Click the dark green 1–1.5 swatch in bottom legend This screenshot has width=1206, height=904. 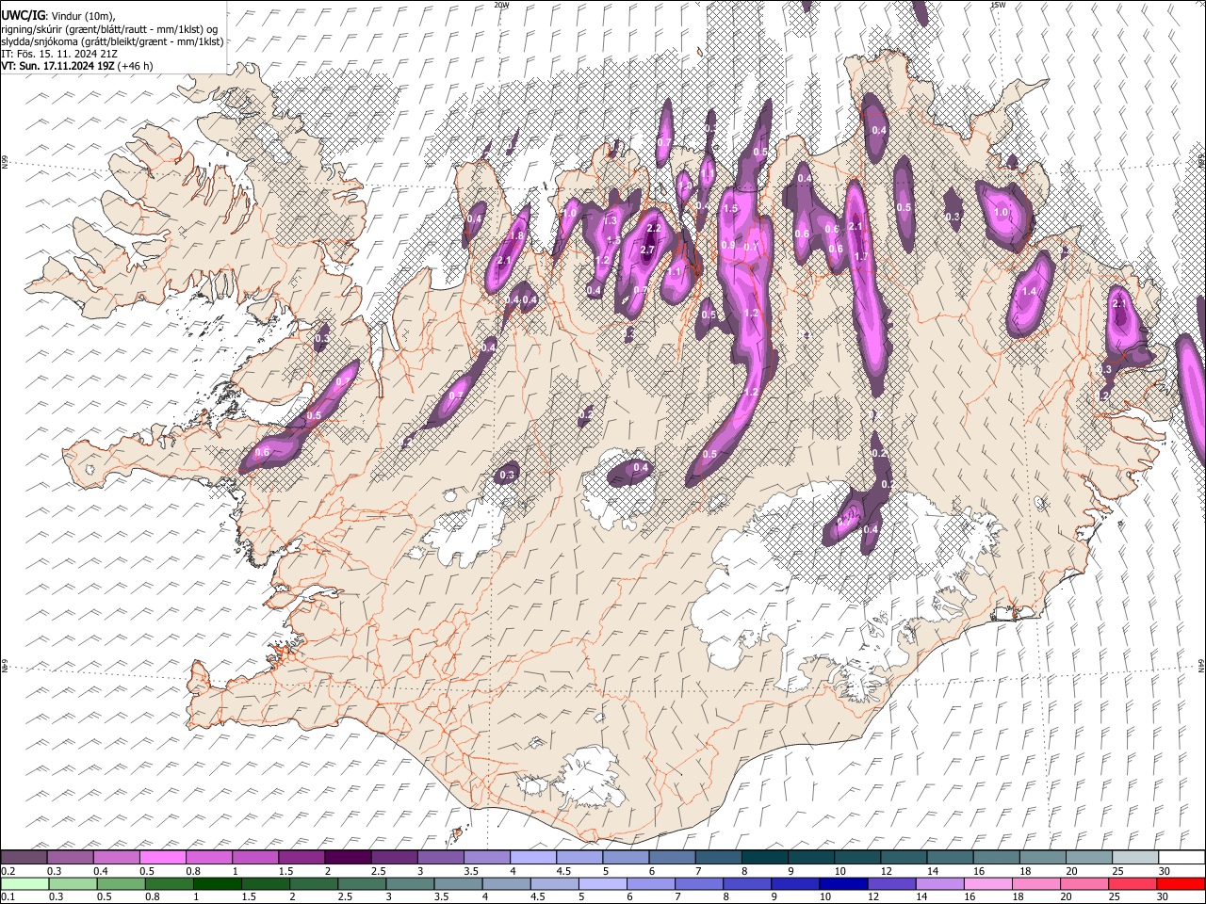(x=217, y=883)
